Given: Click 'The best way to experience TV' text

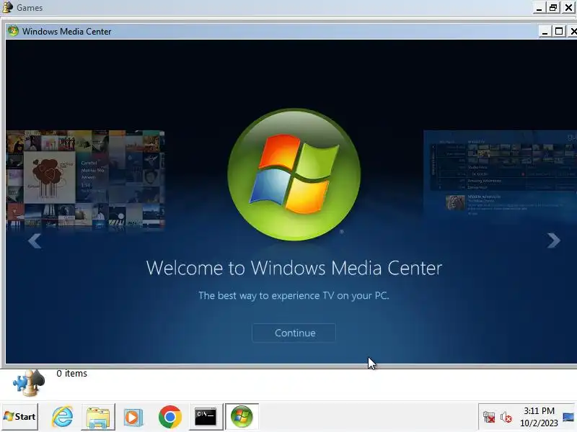Looking at the screenshot, I should [x=294, y=296].
